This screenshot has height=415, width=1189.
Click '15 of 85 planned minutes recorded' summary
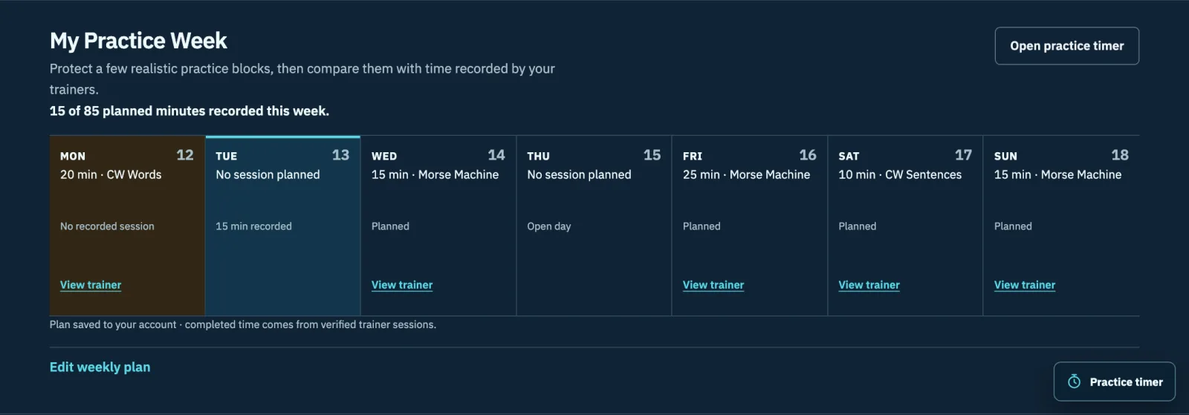(x=189, y=111)
